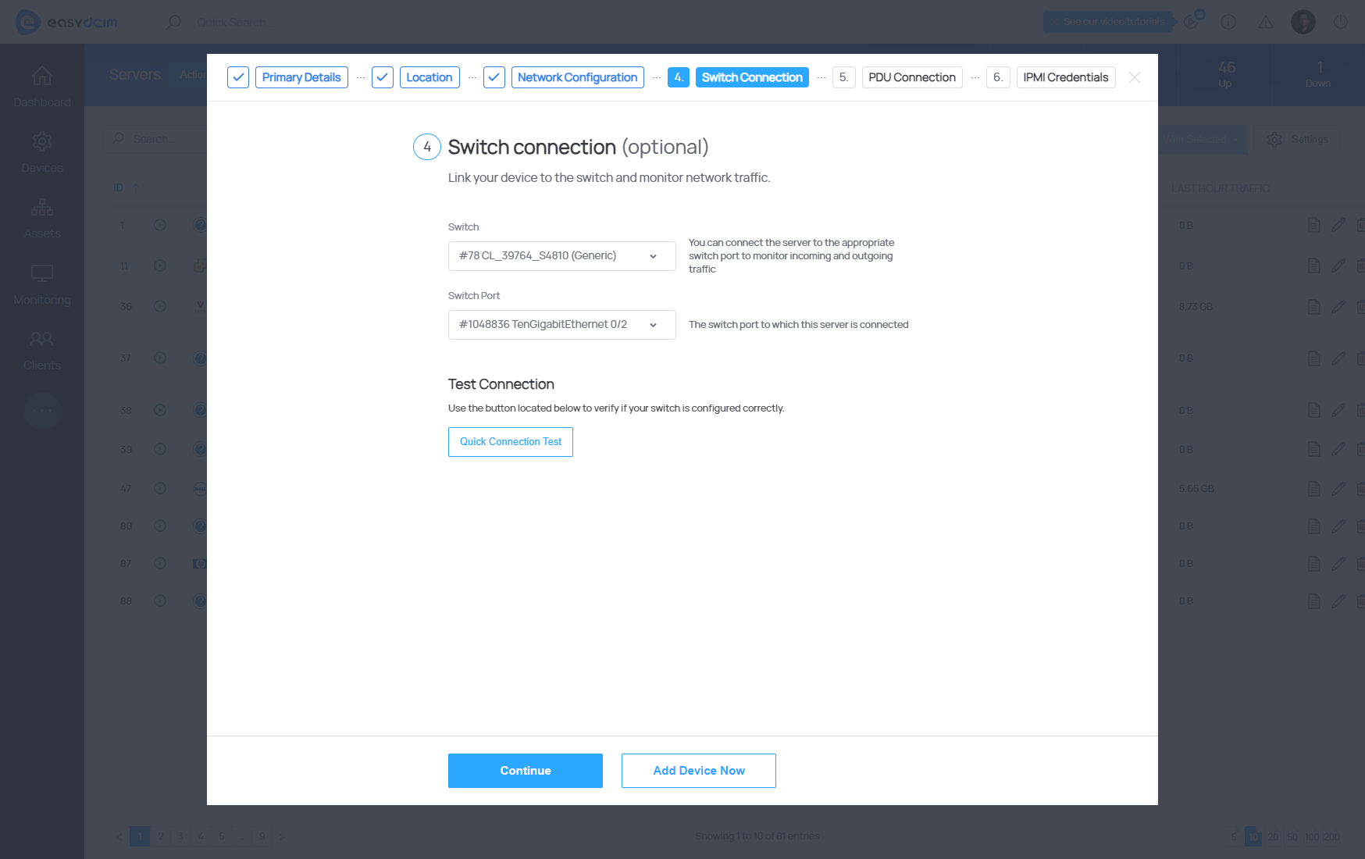
Task: Open Monitoring in sidebar
Action: (x=42, y=285)
